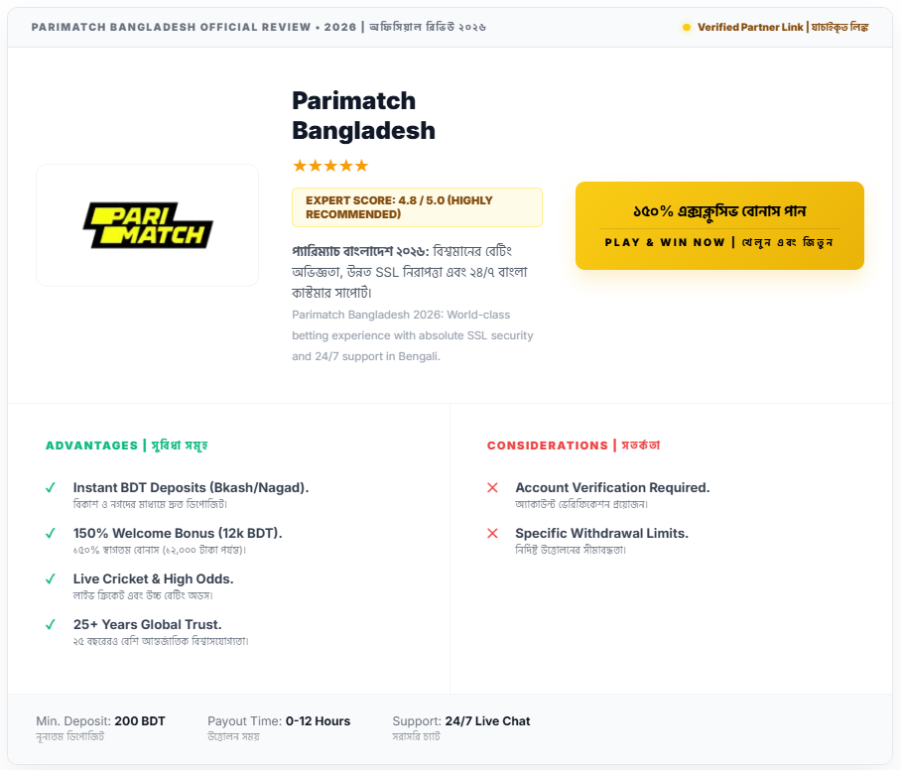Image resolution: width=901 pixels, height=770 pixels.
Task: Click the checkmark beside Live Cricket & High Odds
Action: pos(51,579)
